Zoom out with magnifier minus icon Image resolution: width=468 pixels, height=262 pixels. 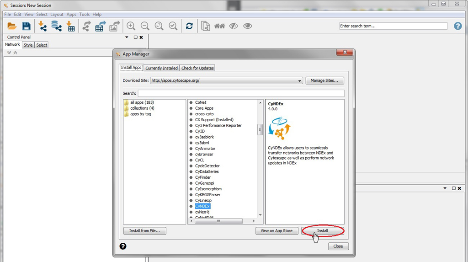(145, 26)
